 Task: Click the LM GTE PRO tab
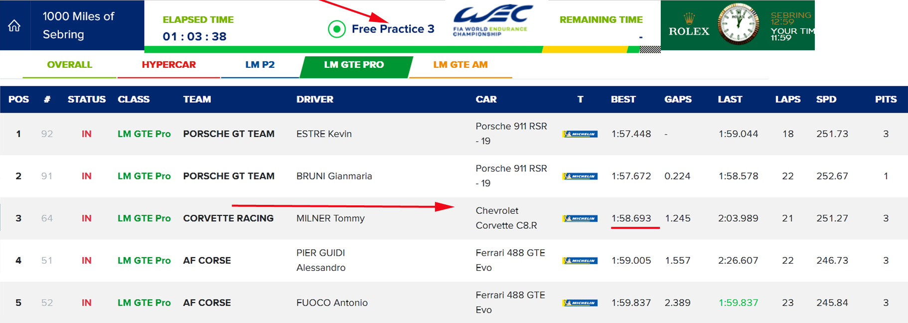[354, 65]
